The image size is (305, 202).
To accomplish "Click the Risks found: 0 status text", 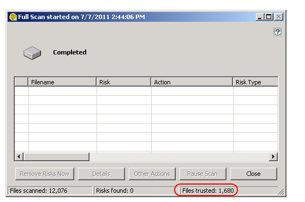I will point(115,191).
